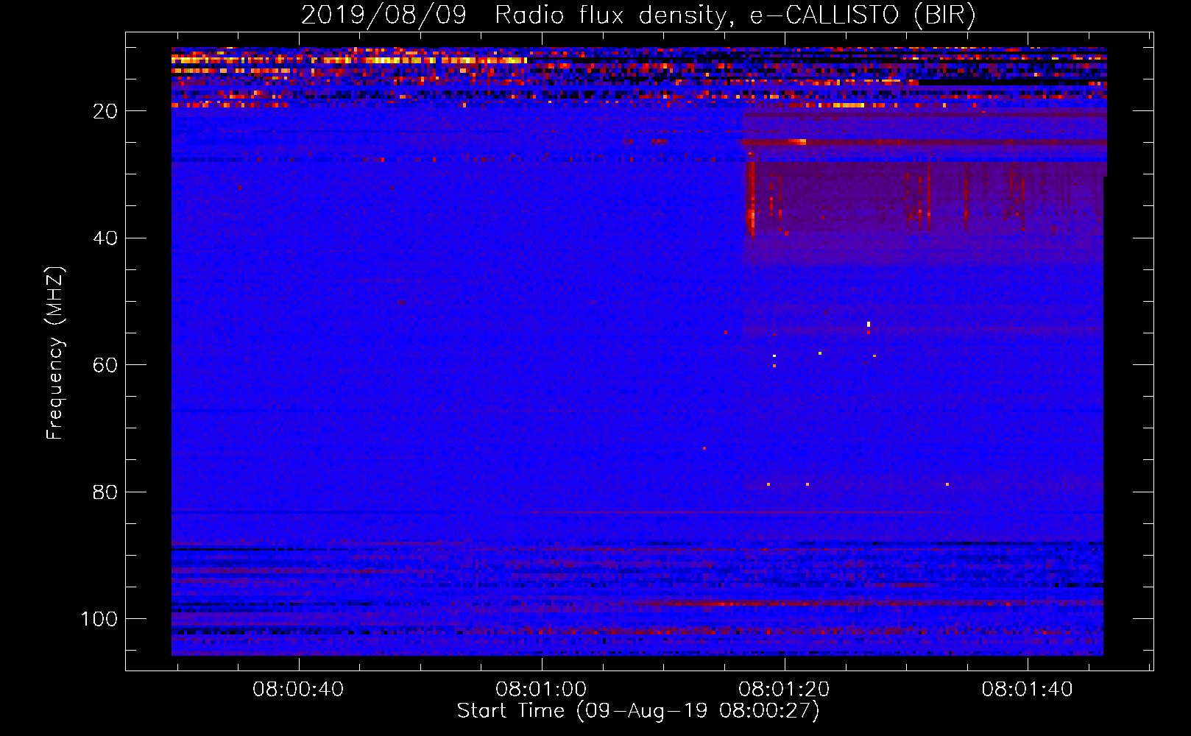Click the 'Frequency (MHZ)' axis label
Viewport: 1191px width, 736px height.
[56, 353]
